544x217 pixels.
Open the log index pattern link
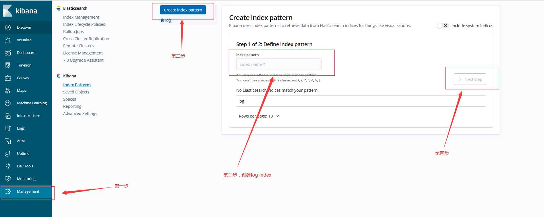pyautogui.click(x=168, y=20)
